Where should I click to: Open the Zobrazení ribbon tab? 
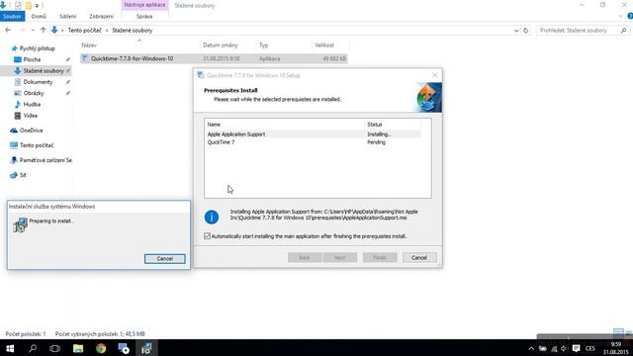coord(101,17)
